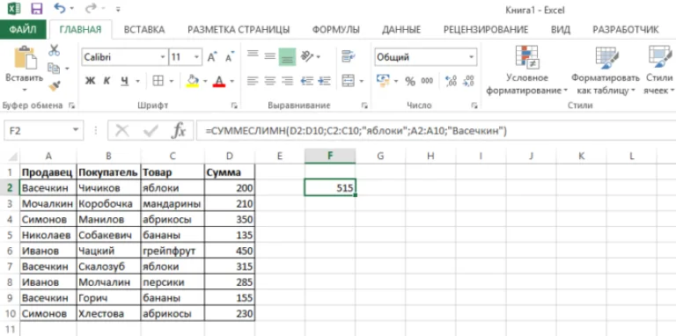The height and width of the screenshot is (336, 676).
Task: Increase the cell indent
Action: 324,81
